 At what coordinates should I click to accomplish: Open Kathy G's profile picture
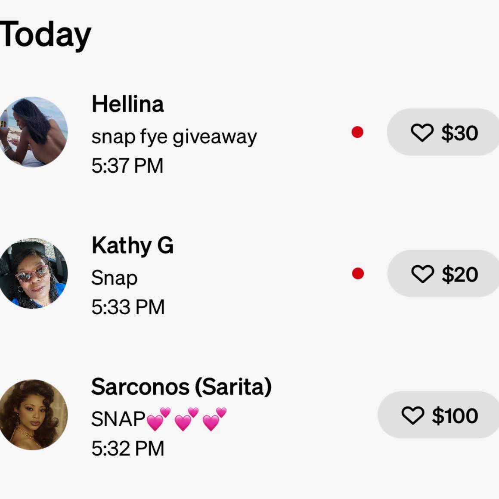coord(33,273)
